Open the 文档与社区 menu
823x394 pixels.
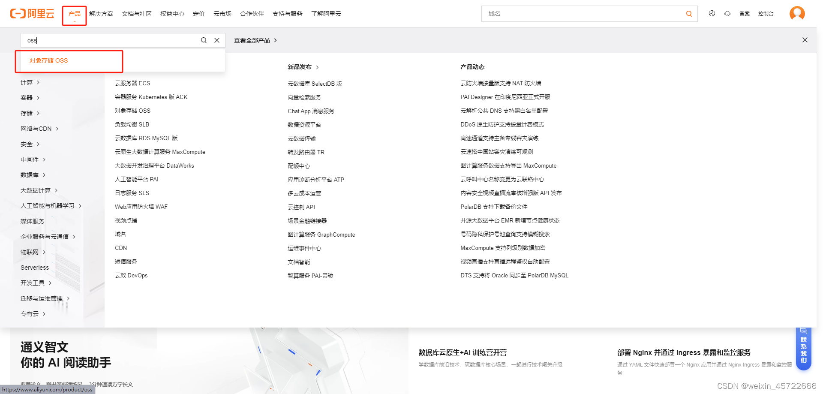coord(137,14)
